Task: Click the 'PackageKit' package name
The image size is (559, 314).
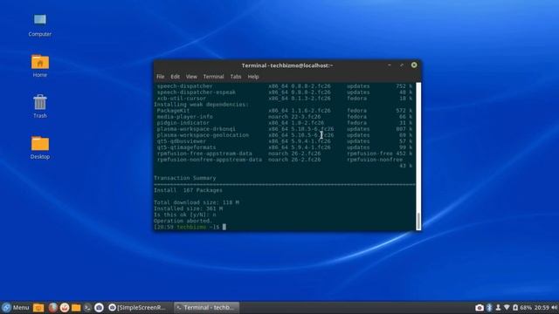Action: tap(174, 111)
